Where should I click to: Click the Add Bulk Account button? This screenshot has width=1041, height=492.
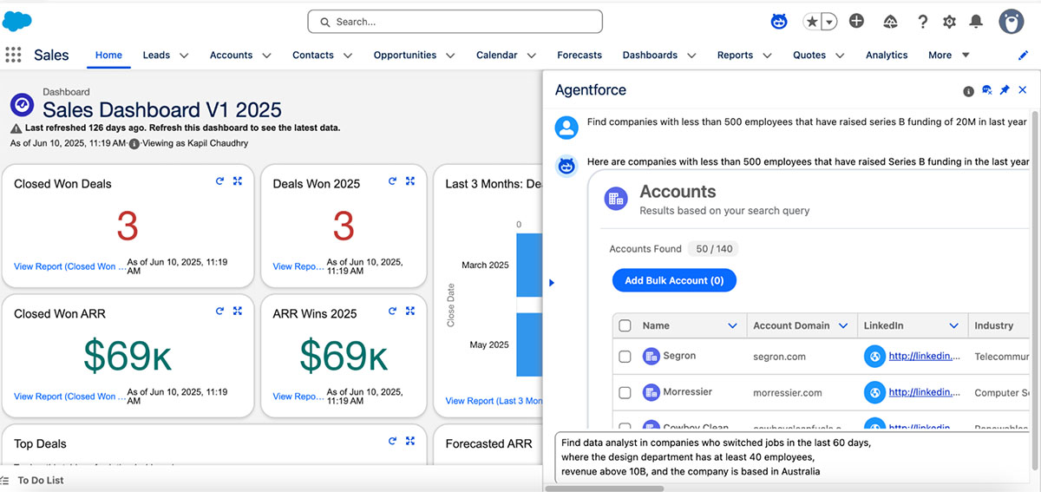(x=674, y=280)
